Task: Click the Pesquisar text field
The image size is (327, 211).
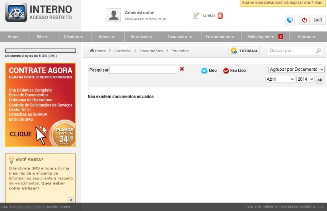Action: (143, 70)
